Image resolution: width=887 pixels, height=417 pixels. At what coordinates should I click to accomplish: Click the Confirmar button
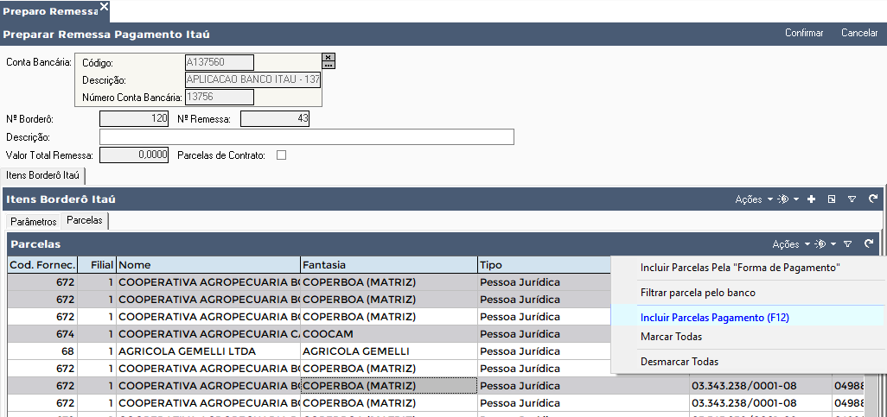[x=804, y=33]
